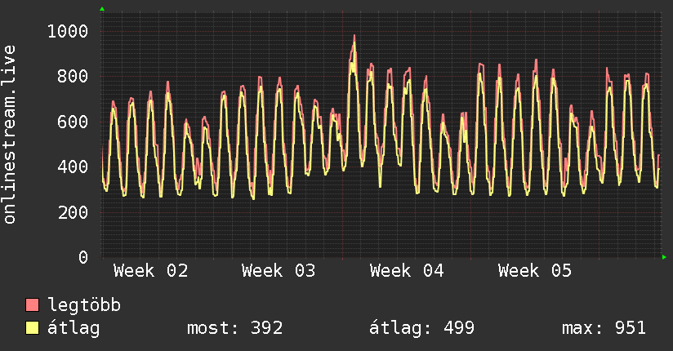Image resolution: width=673 pixels, height=351 pixels.
Task: Click the Week 02 axis label
Action: coord(150,271)
